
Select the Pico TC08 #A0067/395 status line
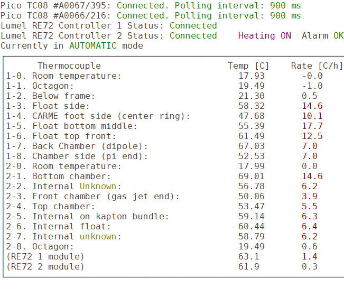[x=151, y=5]
